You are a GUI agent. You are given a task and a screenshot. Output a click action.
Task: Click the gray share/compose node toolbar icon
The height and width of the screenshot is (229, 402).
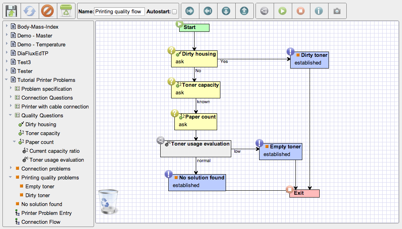(x=264, y=11)
